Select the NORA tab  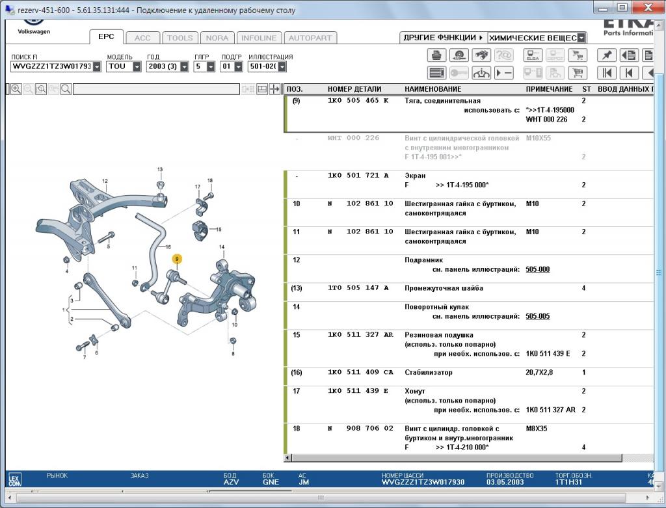[217, 38]
